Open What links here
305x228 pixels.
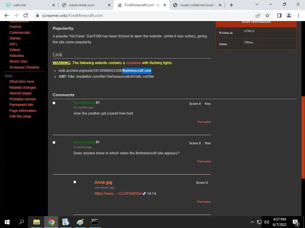pyautogui.click(x=21, y=81)
